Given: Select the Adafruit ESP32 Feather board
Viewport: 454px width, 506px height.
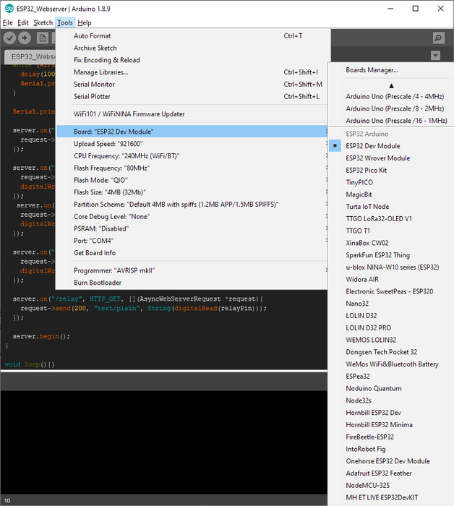Looking at the screenshot, I should [391, 473].
